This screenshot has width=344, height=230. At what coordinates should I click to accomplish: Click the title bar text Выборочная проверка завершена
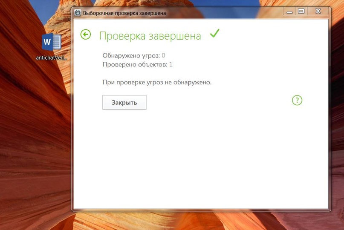124,13
